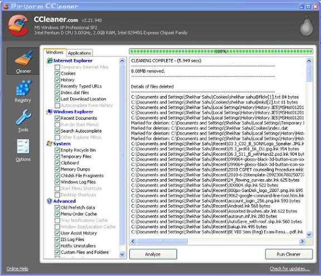Switch to the Windows tab
Screen dimensions: 321x276
point(55,52)
